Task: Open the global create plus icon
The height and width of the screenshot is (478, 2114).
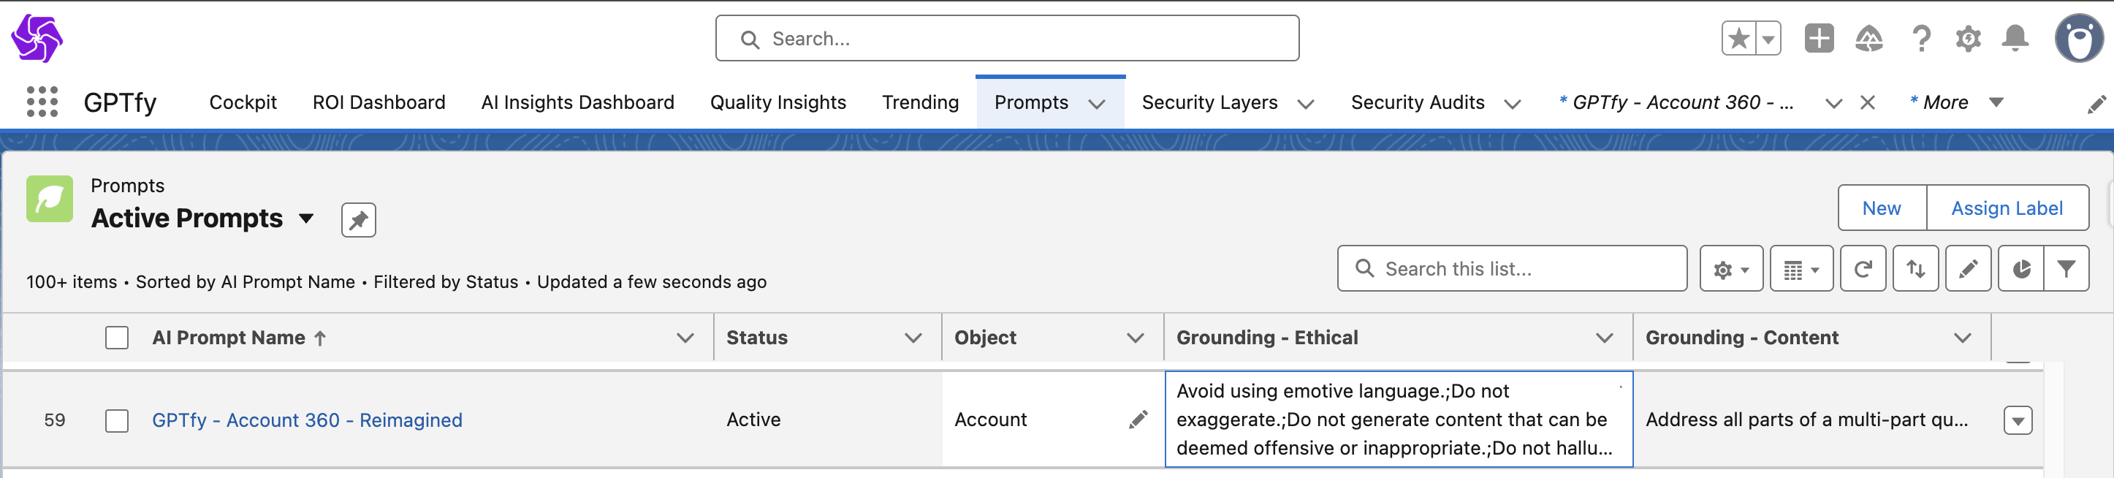Action: pos(1819,39)
